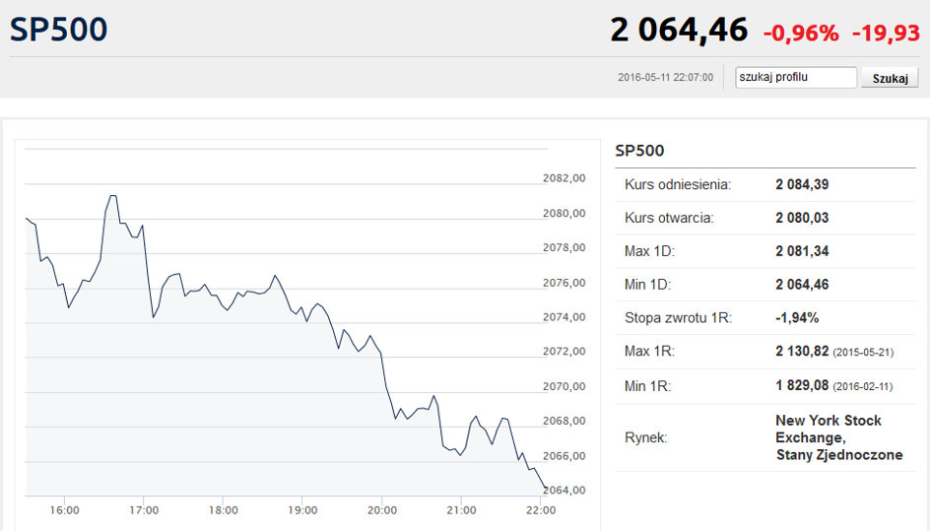Screen dimensions: 931x531
Task: Select the daily max 2 081,34
Action: (802, 251)
